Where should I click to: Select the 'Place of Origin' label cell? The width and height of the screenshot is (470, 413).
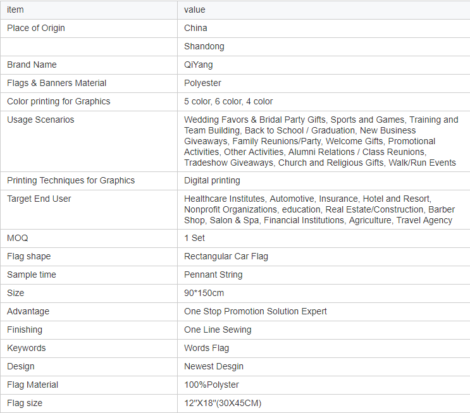pos(36,28)
